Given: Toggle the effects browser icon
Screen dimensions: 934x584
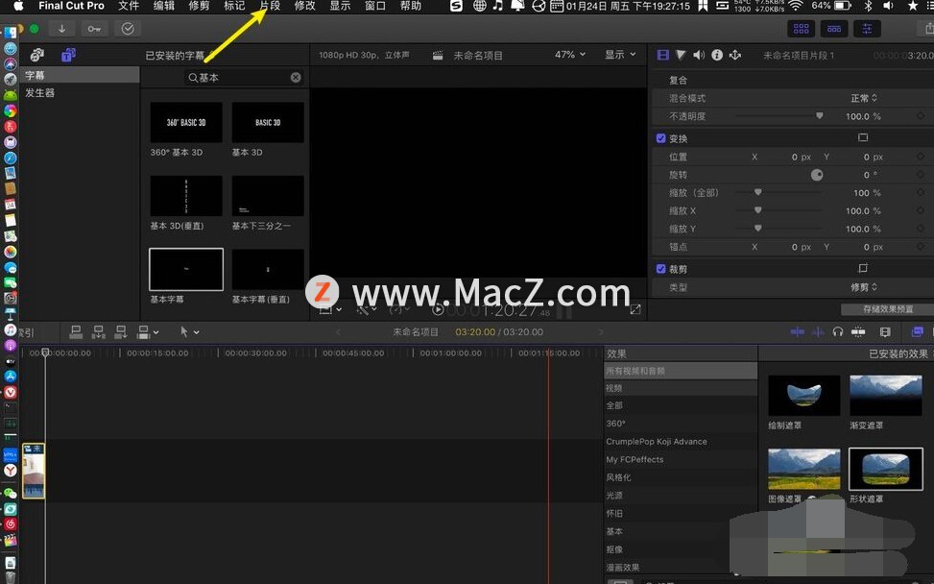Looking at the screenshot, I should [x=918, y=332].
